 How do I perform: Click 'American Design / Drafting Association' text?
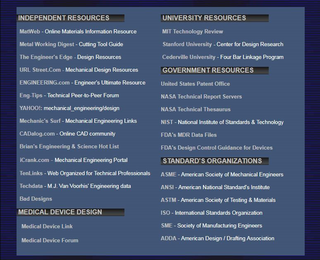[228, 239]
